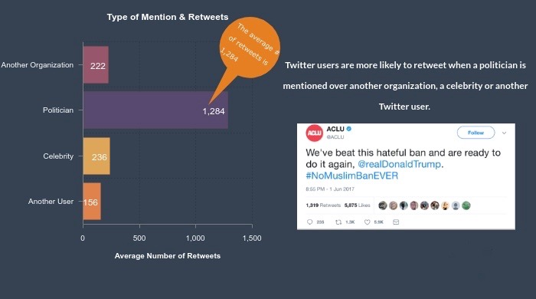Click the heart like icon
This screenshot has height=299, width=536.
pos(367,222)
